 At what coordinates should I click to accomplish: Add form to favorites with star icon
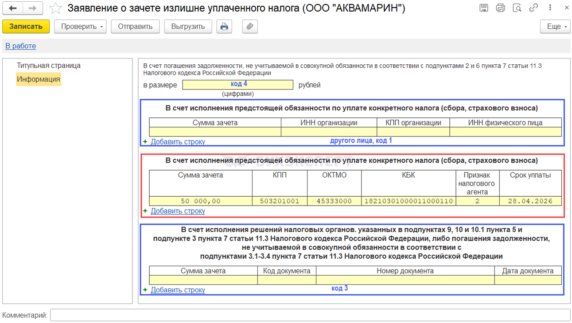pyautogui.click(x=55, y=8)
